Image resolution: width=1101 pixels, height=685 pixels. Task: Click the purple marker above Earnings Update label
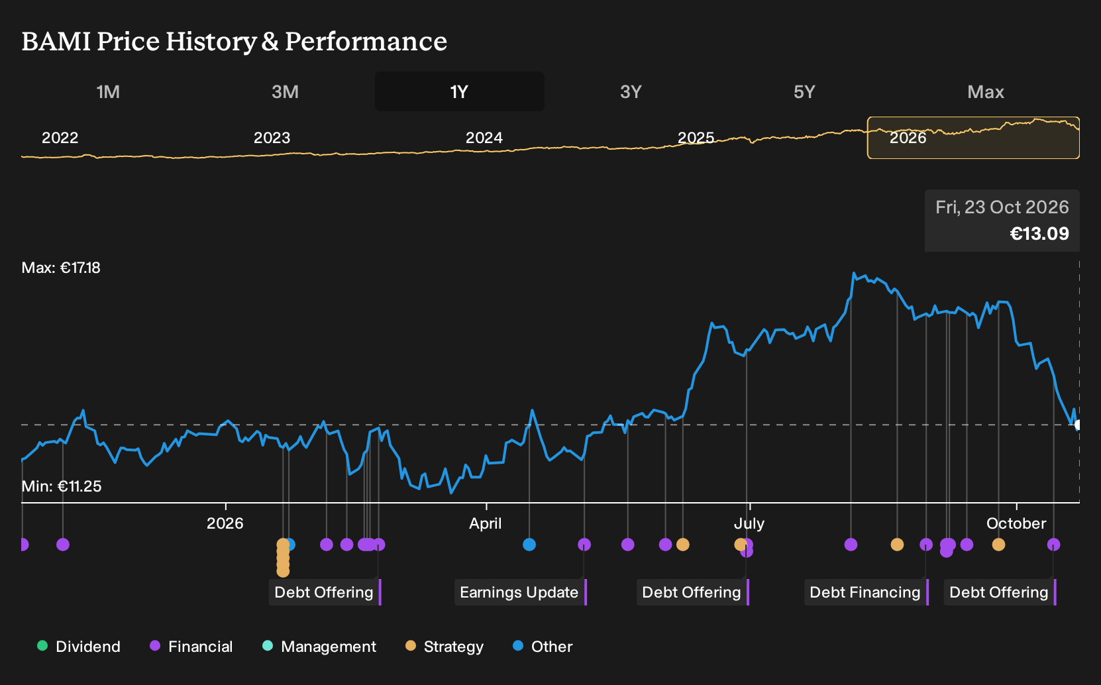pyautogui.click(x=584, y=545)
